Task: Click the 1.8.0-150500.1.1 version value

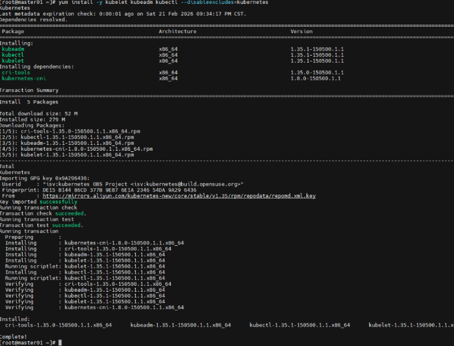Action: point(313,78)
